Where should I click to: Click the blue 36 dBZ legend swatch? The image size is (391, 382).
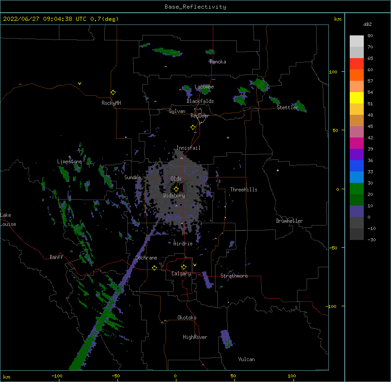click(x=357, y=166)
